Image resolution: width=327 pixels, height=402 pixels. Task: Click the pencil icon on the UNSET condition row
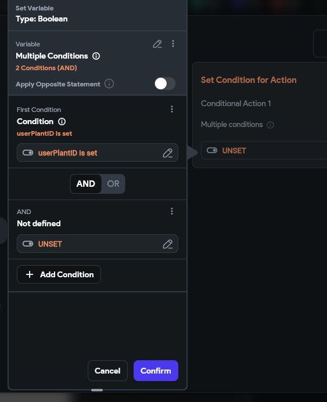[x=168, y=244]
